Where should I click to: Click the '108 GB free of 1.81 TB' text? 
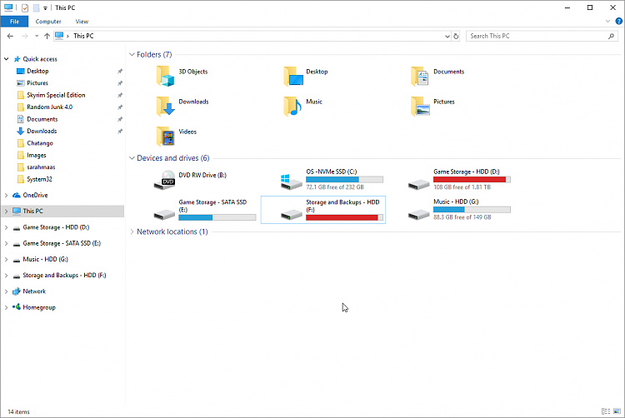coord(462,187)
